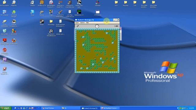Open My Documents desktop icon
This screenshot has width=196, height=110.
[x=5, y=3]
